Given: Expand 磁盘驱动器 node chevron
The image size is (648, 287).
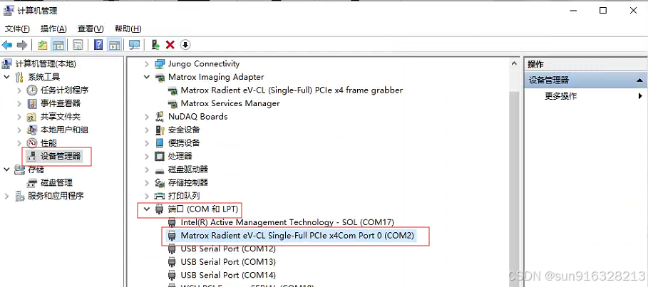Looking at the screenshot, I should (x=146, y=169).
